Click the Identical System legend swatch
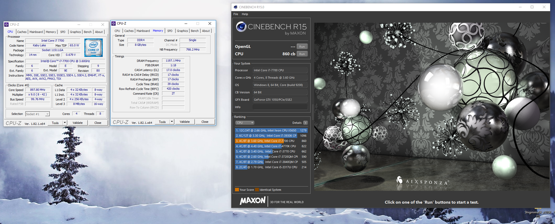 point(257,190)
